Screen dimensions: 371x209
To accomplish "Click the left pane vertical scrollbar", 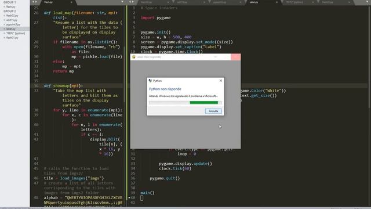I will pos(125,75).
